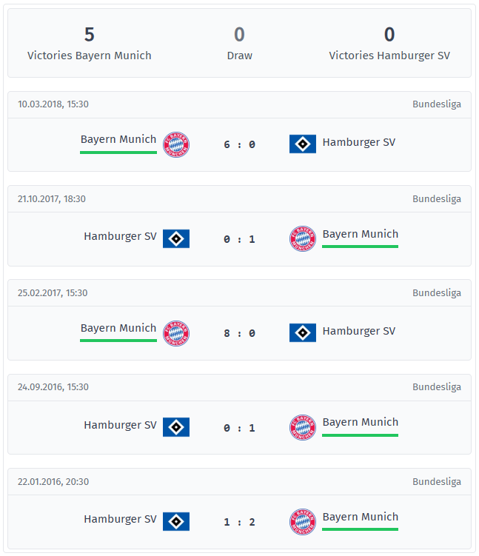This screenshot has height=556, width=479.
Task: Click Hamburger SV logo in 21.10.2017 match
Action: point(176,238)
